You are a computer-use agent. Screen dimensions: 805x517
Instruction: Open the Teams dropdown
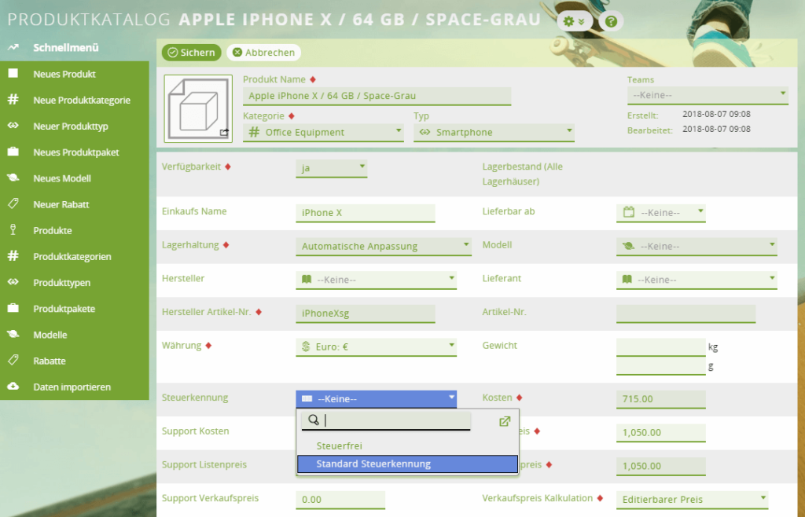tap(708, 95)
